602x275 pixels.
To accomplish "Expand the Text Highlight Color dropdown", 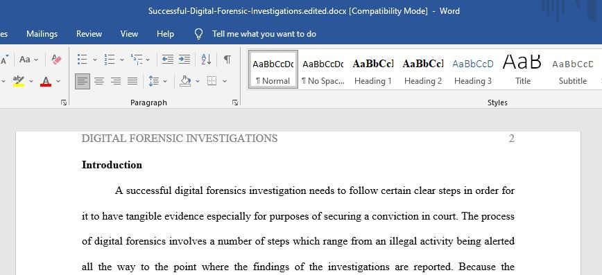I will [31, 81].
